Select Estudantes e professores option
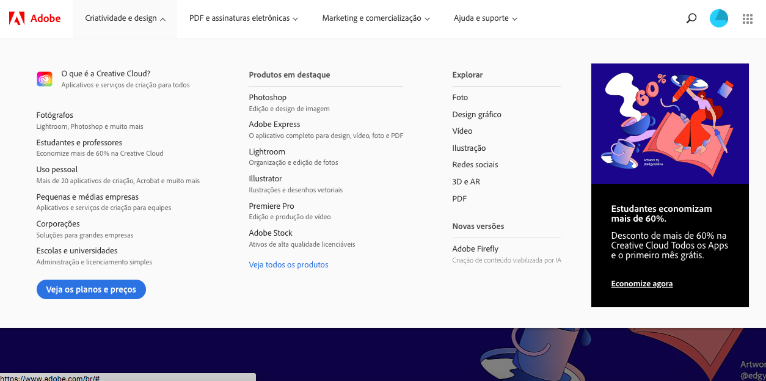 [79, 142]
